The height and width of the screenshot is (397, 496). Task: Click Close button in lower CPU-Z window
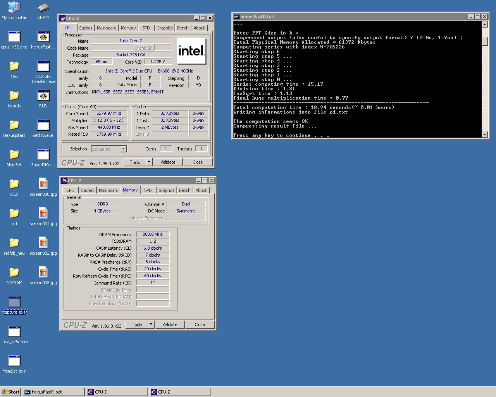click(200, 325)
